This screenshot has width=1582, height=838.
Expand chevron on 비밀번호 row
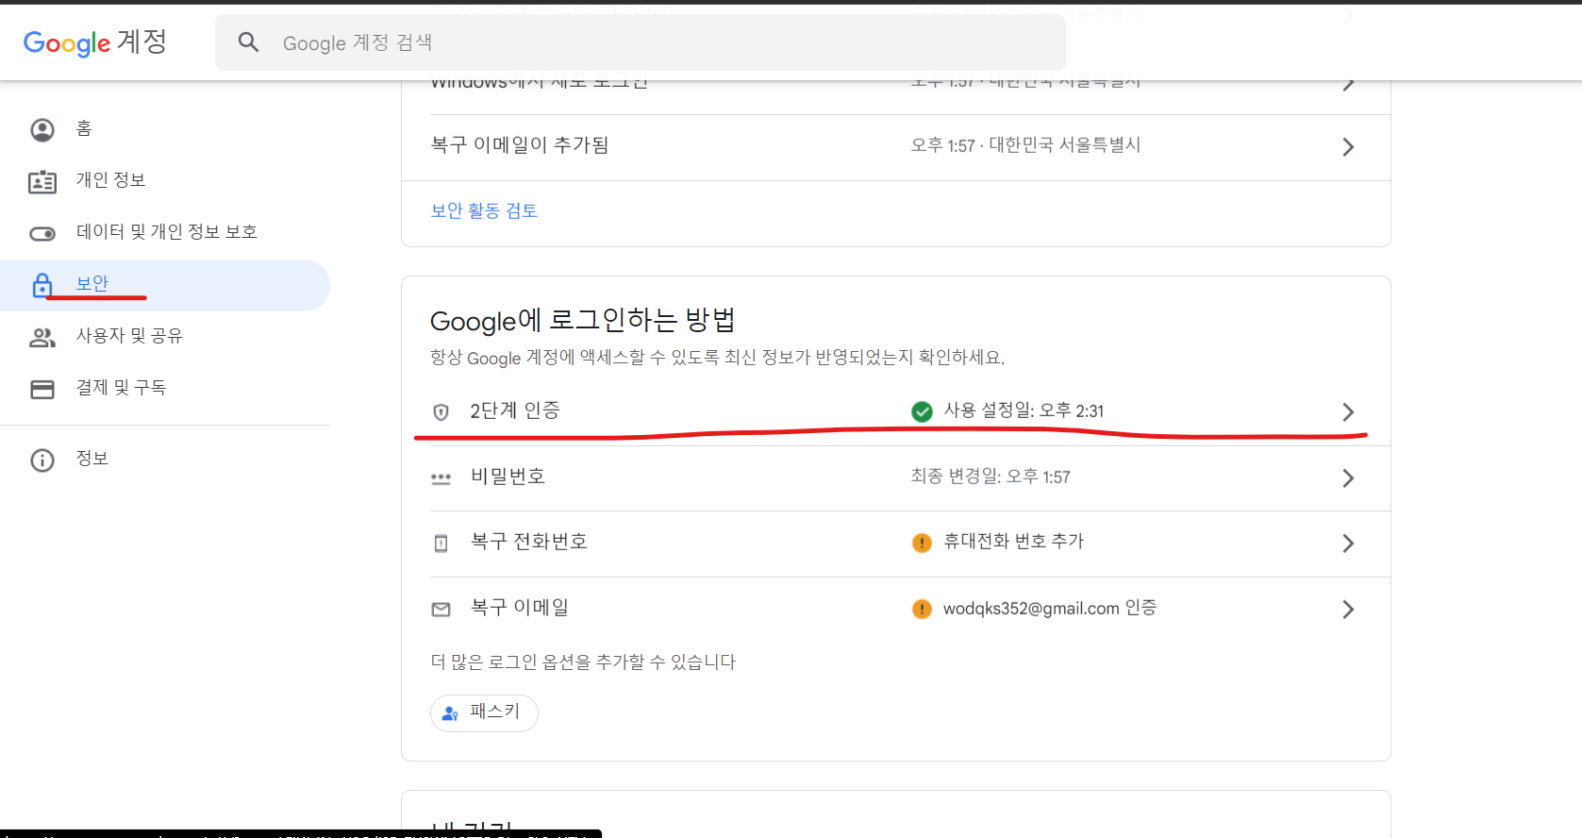tap(1348, 478)
